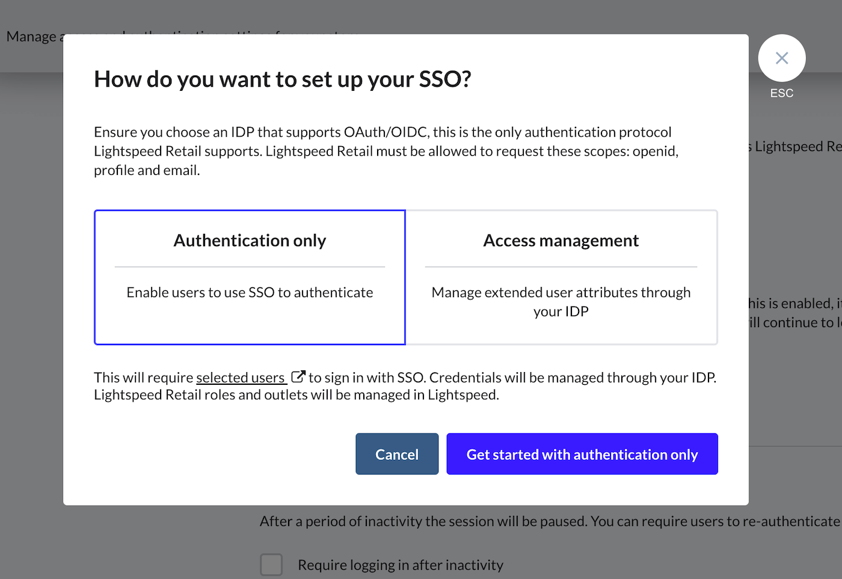Click Get started with authentication only

click(x=582, y=454)
